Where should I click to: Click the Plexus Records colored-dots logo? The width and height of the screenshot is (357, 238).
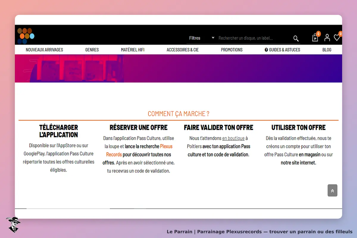pos(26,36)
